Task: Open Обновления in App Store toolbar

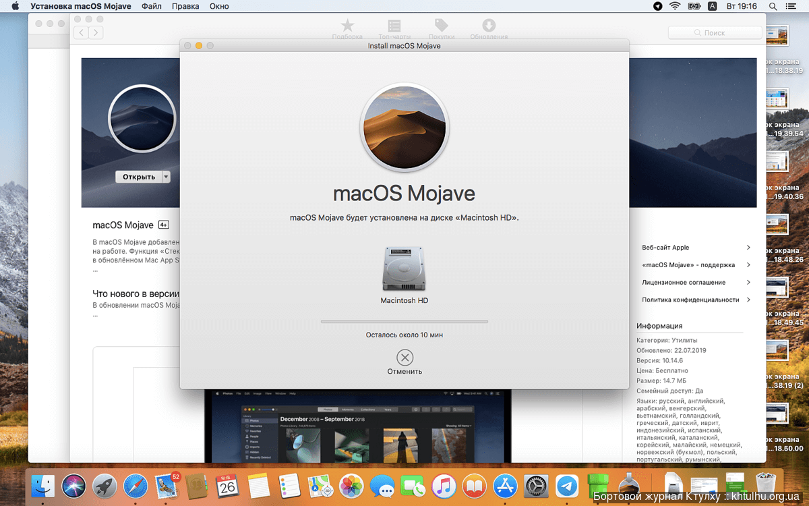Action: 489,29
